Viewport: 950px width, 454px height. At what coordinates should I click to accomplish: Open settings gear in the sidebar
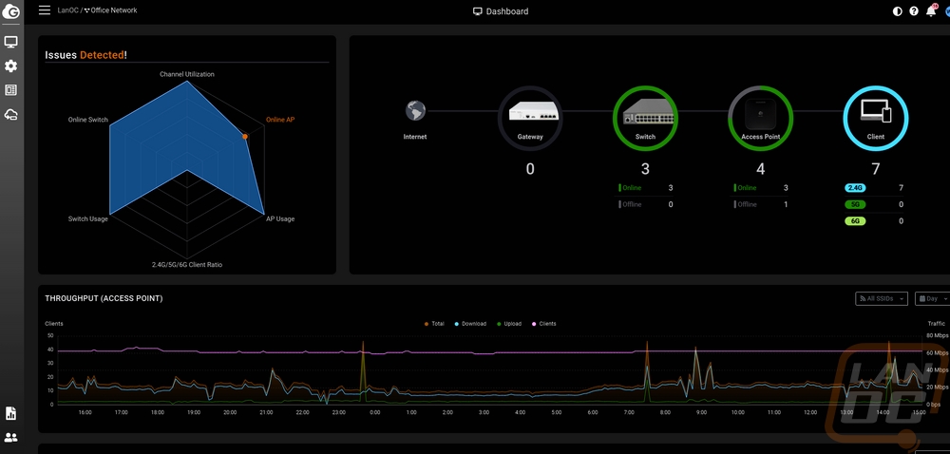(x=11, y=66)
